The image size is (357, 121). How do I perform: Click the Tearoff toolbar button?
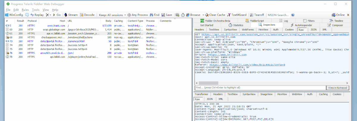tap(257, 15)
